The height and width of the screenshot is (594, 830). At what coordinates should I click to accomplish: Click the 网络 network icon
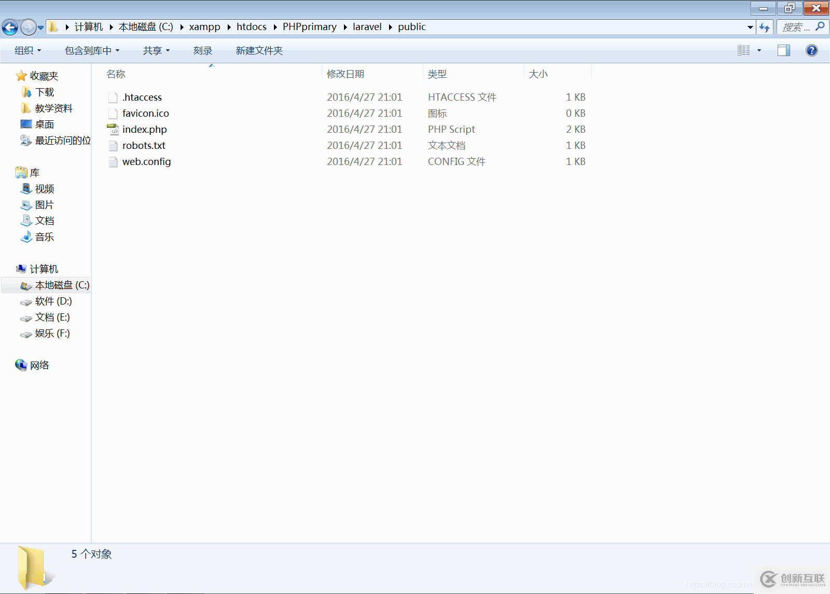[21, 365]
